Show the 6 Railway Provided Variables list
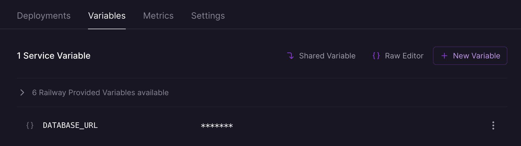 click(100, 93)
